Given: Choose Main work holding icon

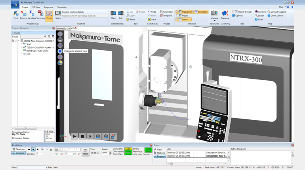Looking at the screenshot, I should (113, 15).
